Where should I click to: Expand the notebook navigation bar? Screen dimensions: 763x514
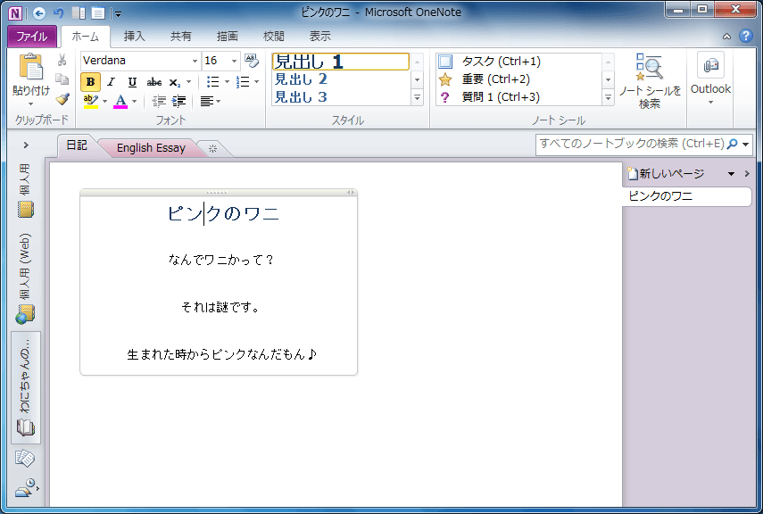tap(26, 145)
